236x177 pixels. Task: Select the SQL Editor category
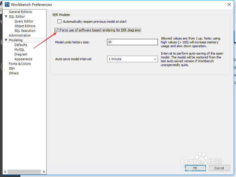(x=17, y=17)
